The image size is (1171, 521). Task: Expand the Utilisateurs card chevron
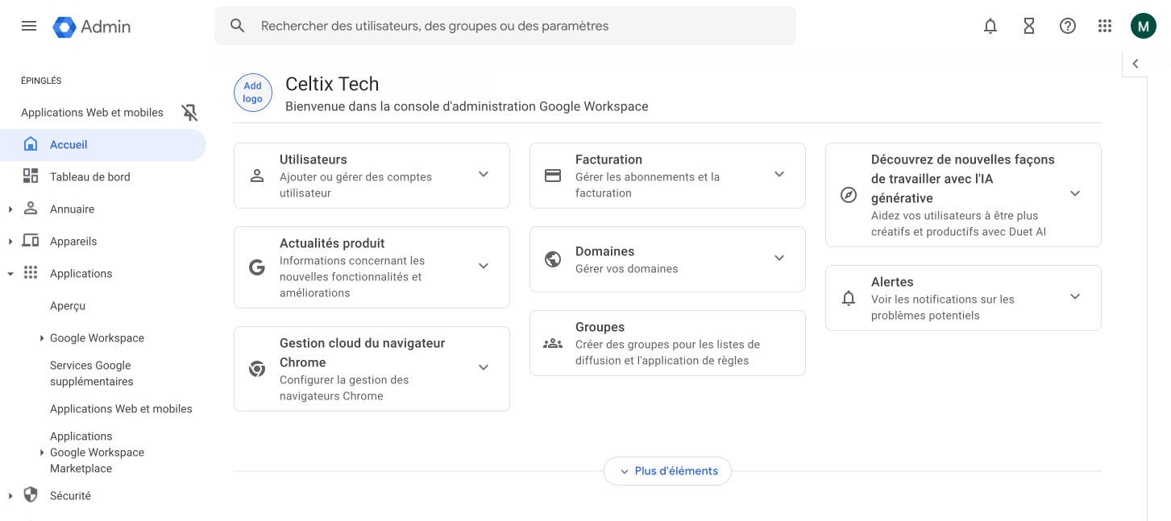pos(484,175)
